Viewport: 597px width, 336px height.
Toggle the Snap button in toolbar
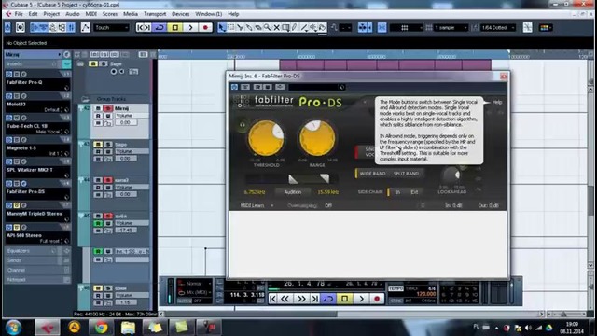pyautogui.click(x=382, y=27)
